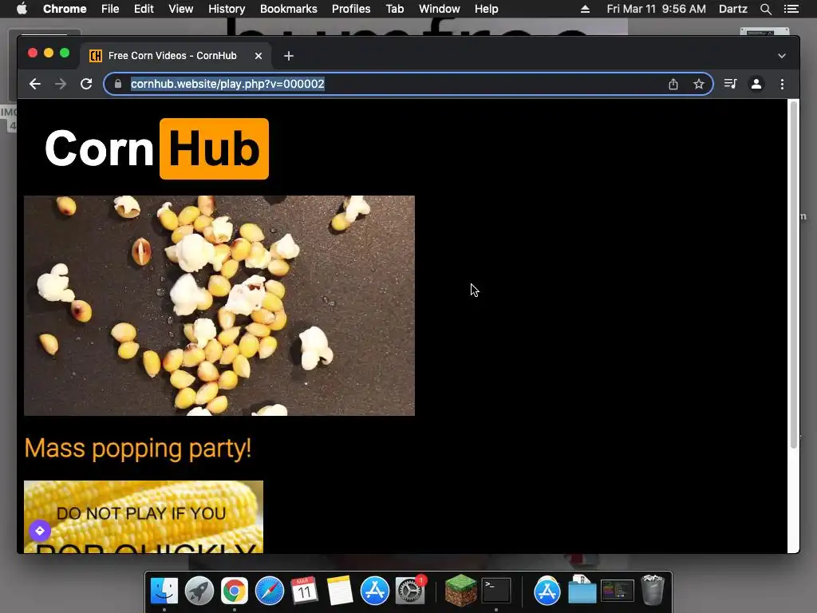Viewport: 817px width, 613px height.
Task: Open the File menu
Action: tap(110, 9)
